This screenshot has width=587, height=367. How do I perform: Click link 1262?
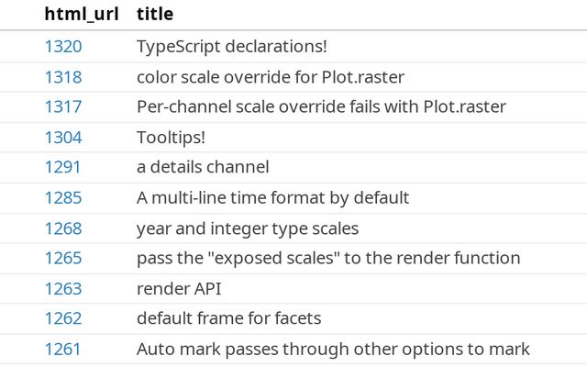coord(62,318)
